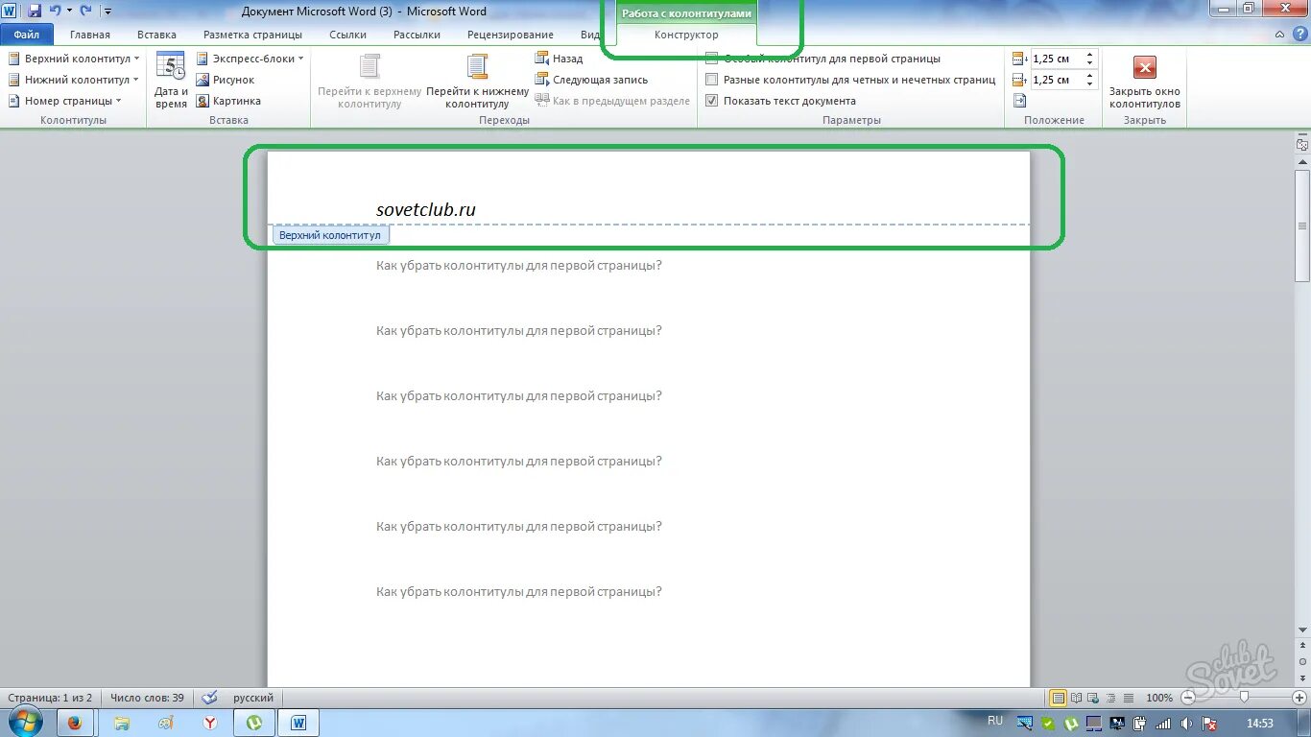Zoom in with the plus button
Image resolution: width=1311 pixels, height=737 pixels.
click(x=1299, y=698)
